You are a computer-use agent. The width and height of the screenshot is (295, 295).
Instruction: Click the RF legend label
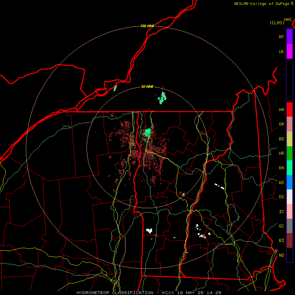coord(281,37)
